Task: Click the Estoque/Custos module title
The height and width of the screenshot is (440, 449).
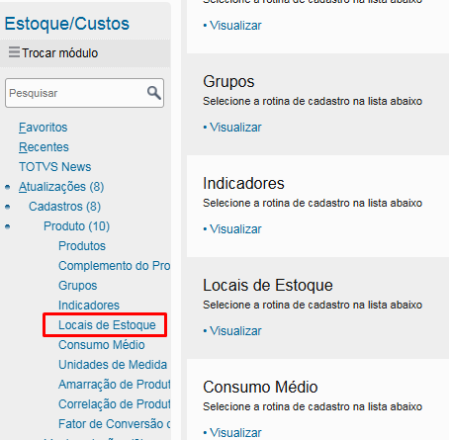Action: tap(67, 24)
